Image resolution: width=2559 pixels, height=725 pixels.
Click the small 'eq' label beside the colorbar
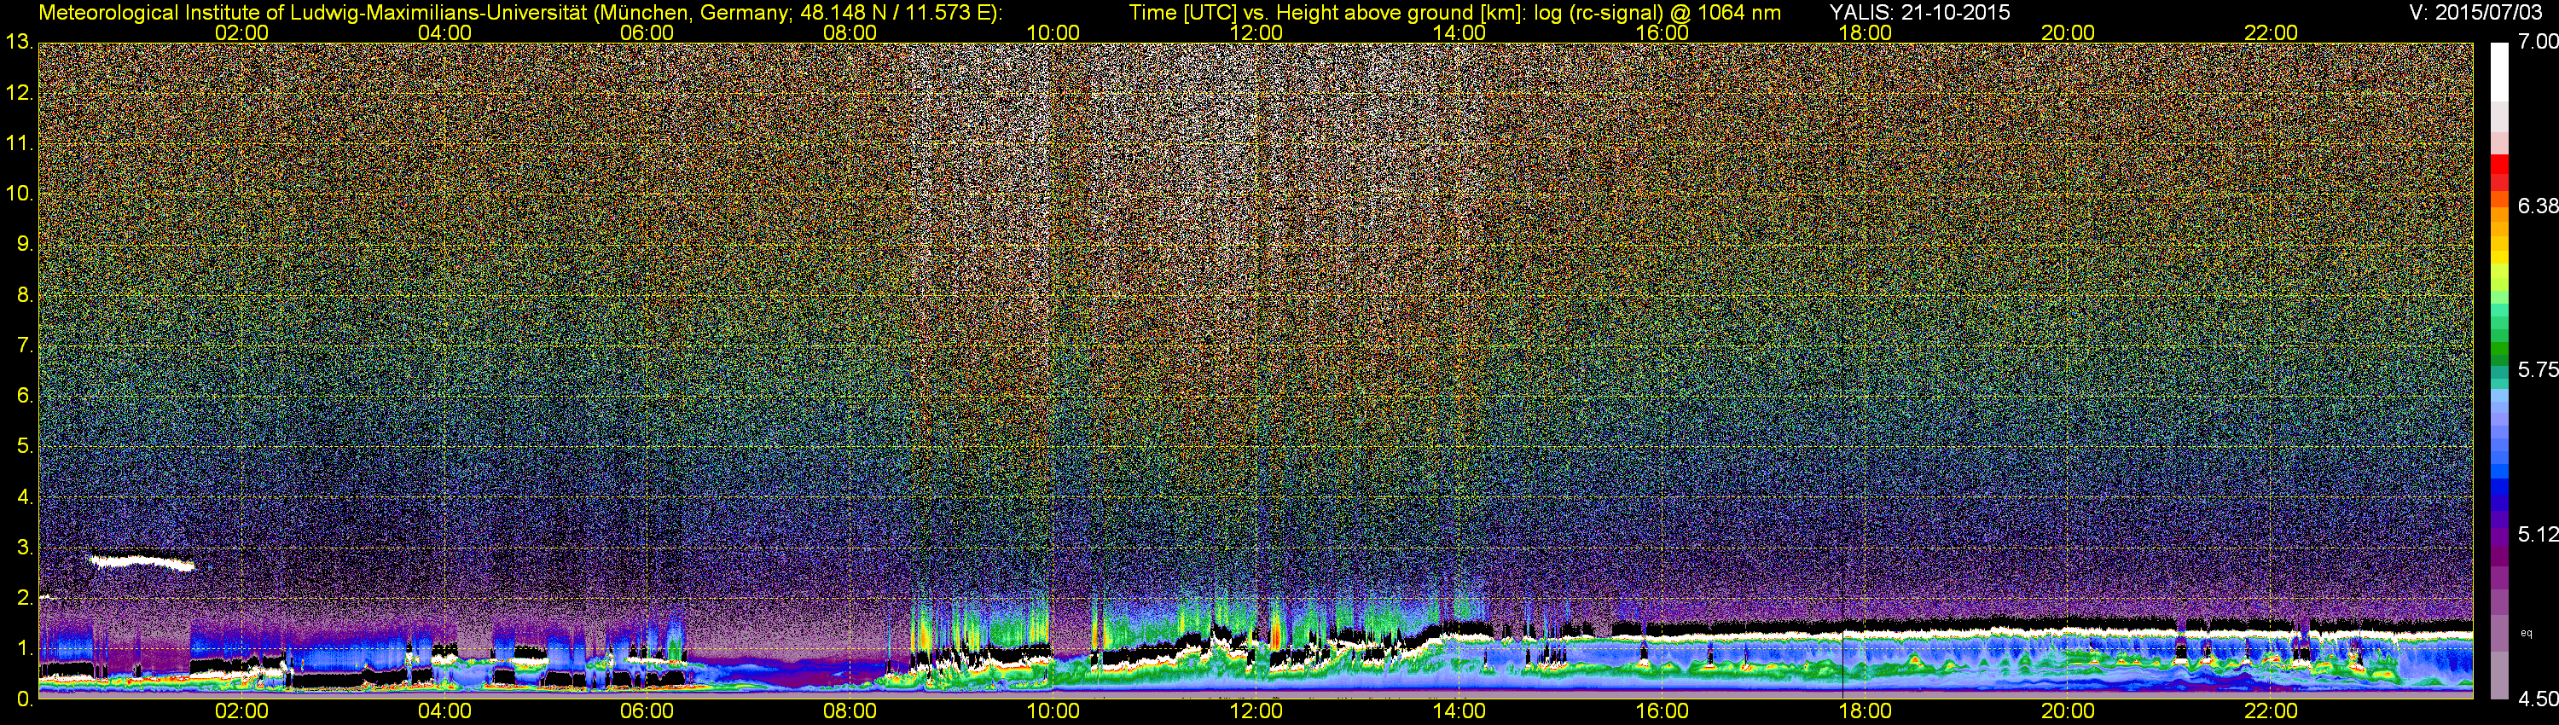2527,633
